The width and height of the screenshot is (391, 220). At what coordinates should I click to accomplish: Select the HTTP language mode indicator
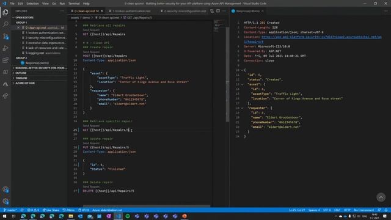pyautogui.click(x=347, y=210)
